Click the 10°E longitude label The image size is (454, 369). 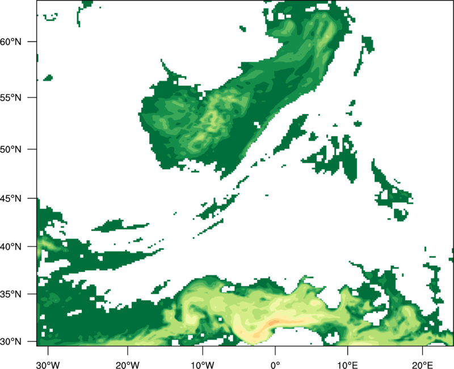point(347,365)
